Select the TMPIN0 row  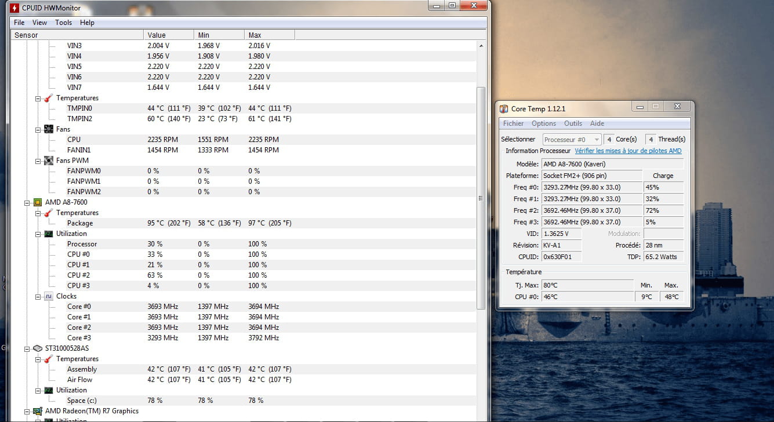[244, 108]
